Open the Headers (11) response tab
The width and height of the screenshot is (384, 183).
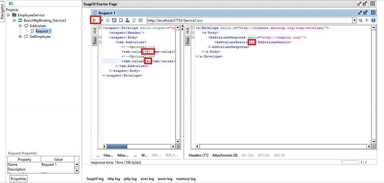[x=198, y=155]
